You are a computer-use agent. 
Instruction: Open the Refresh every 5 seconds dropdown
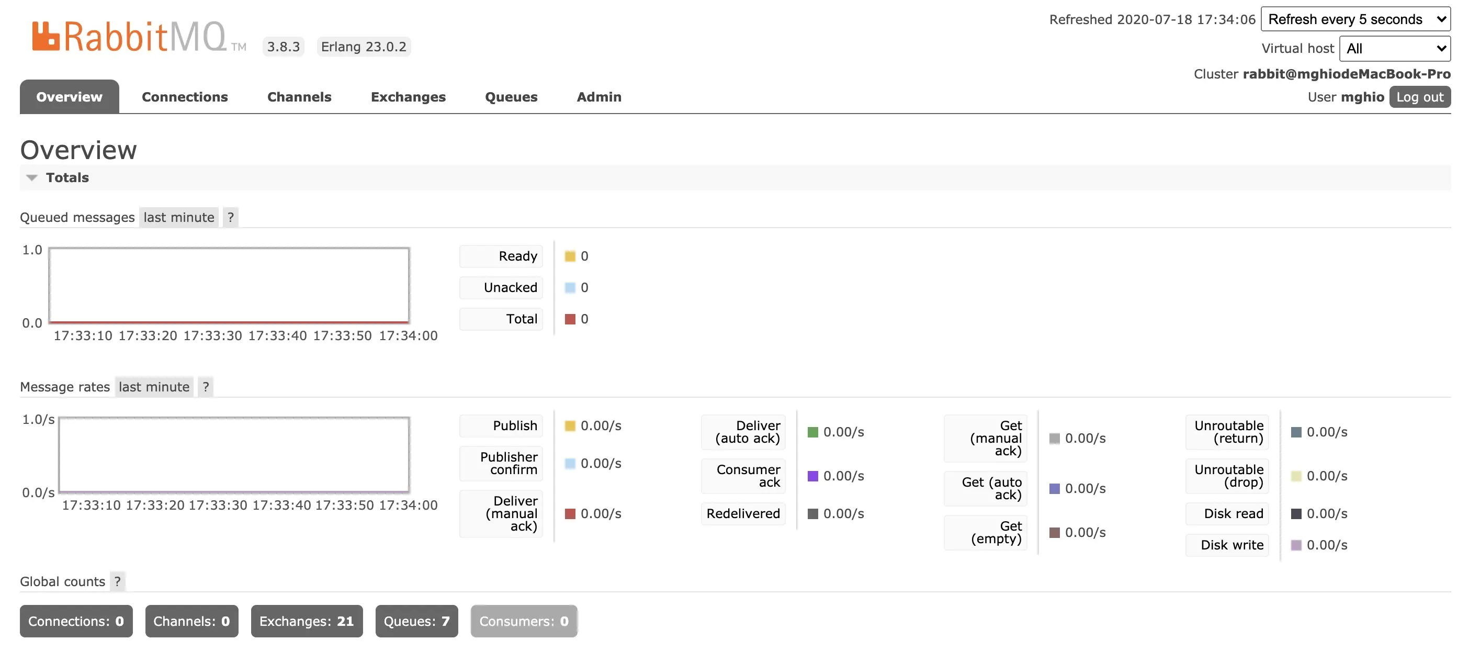tap(1355, 19)
